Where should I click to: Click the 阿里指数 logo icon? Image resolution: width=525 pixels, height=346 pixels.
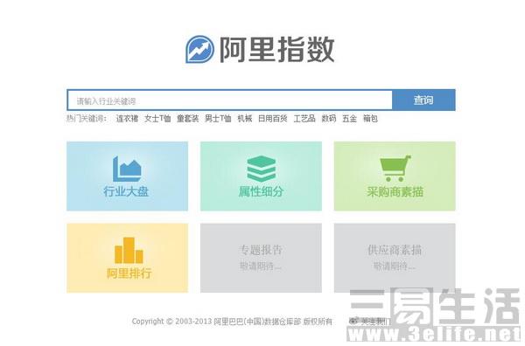tap(199, 49)
